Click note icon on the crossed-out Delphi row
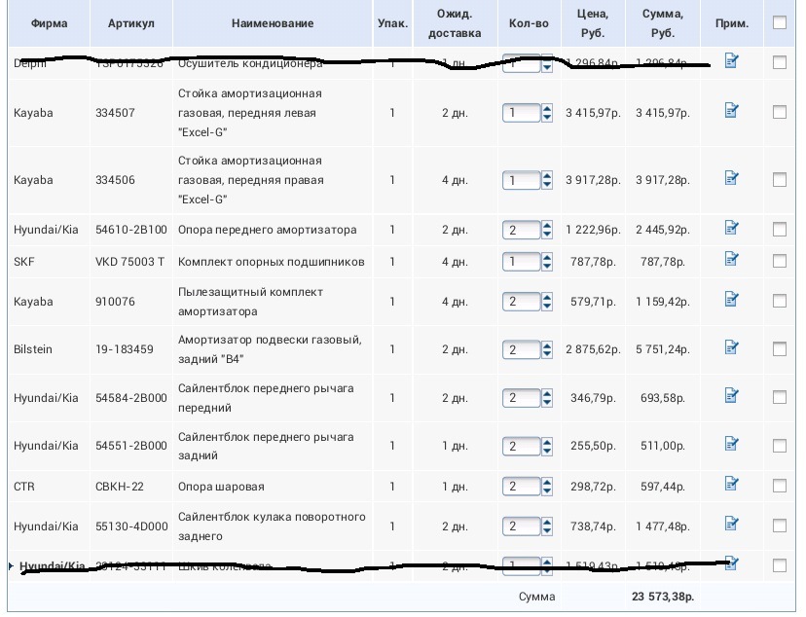Screen dimensions: 806x617 point(731,61)
